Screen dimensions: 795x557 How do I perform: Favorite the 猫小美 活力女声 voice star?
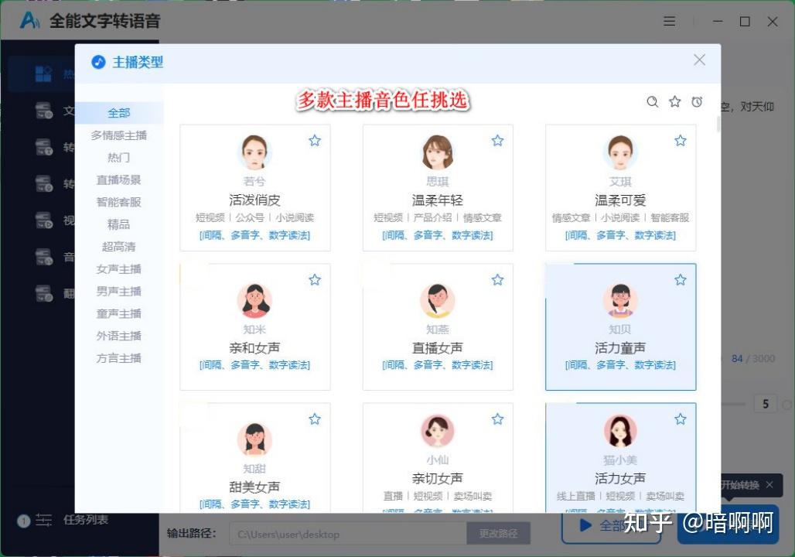click(681, 419)
